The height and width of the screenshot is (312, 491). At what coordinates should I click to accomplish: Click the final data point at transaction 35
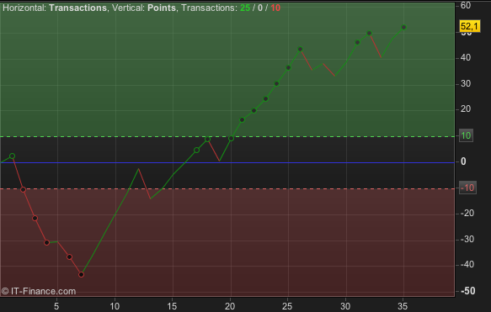point(403,28)
